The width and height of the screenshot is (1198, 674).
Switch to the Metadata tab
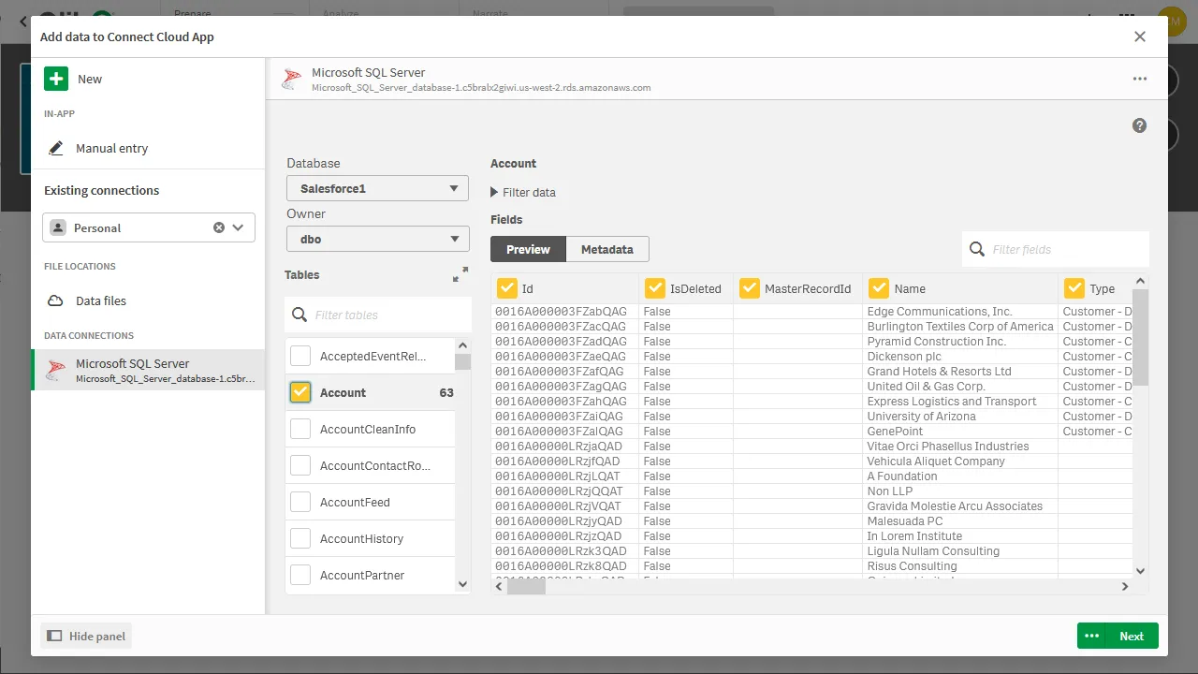pos(606,249)
